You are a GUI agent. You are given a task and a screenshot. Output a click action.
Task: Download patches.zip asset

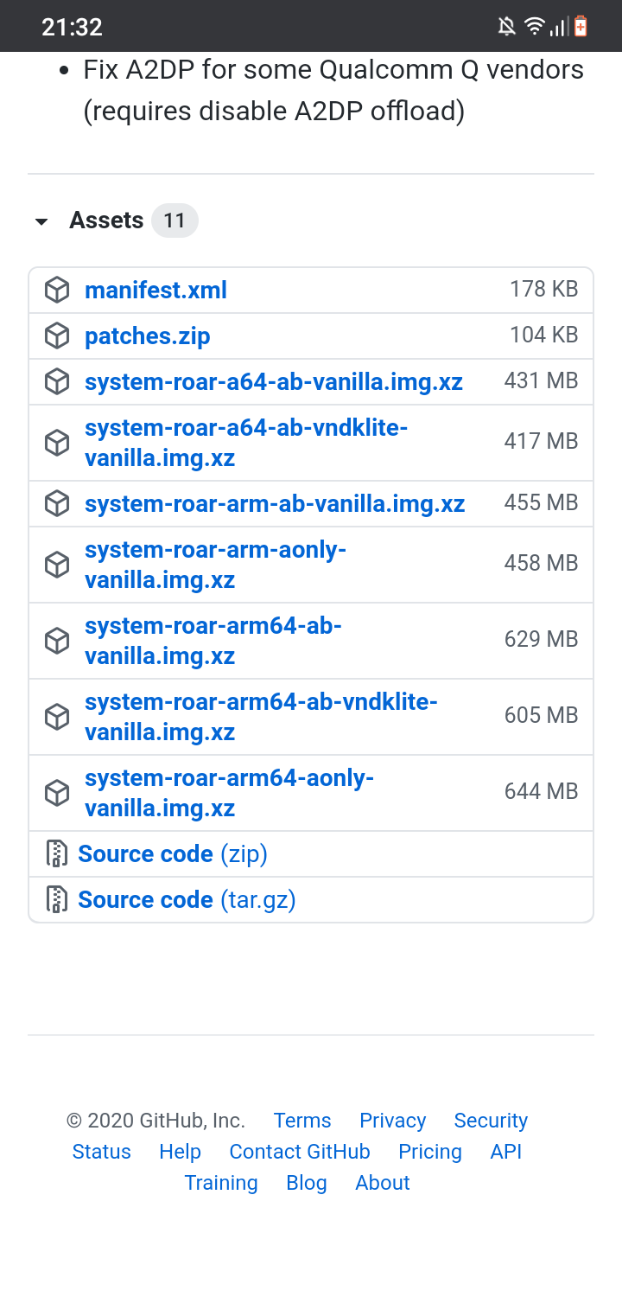tap(147, 335)
